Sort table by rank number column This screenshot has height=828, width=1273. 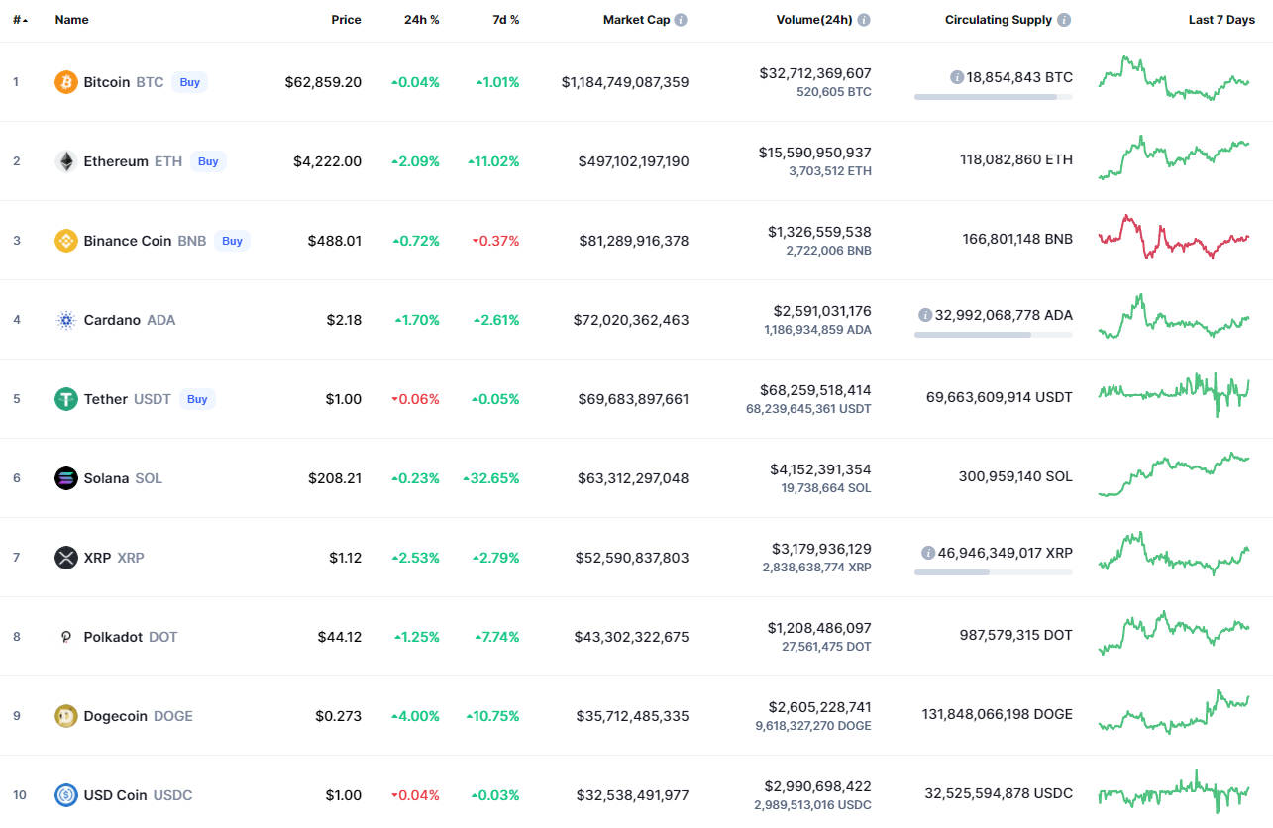click(x=20, y=20)
